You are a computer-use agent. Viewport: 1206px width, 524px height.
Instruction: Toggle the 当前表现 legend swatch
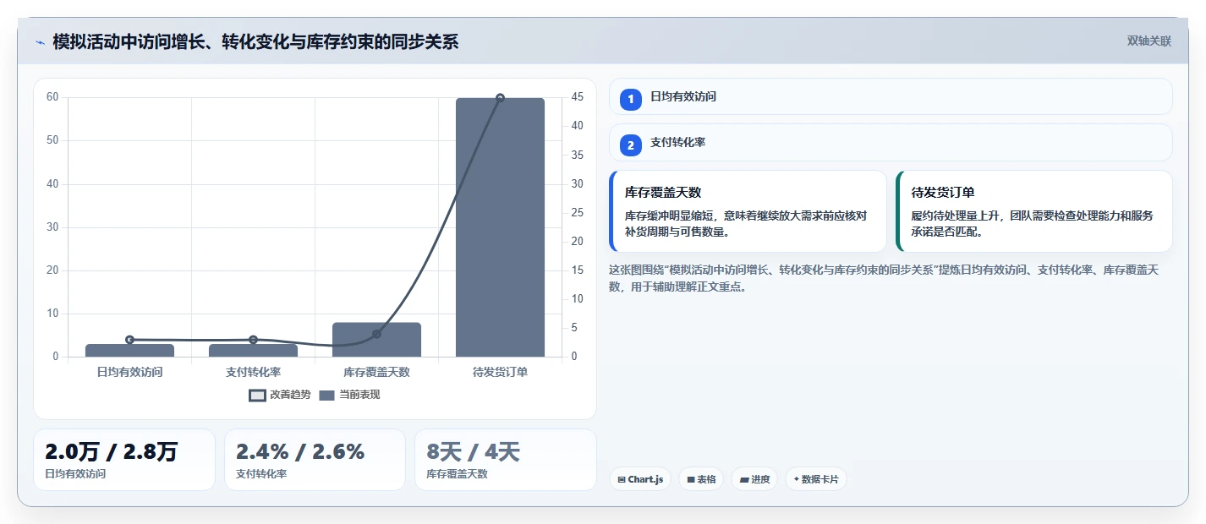(327, 395)
